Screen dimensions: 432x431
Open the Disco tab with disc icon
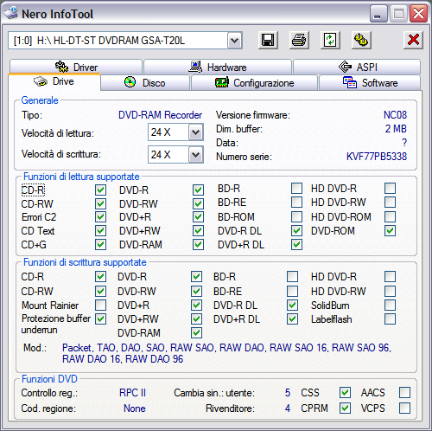pyautogui.click(x=145, y=83)
